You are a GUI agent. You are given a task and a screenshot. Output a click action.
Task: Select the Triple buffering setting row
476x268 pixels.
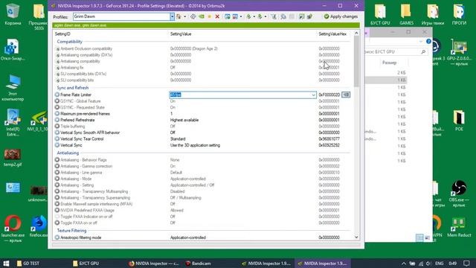(x=202, y=127)
